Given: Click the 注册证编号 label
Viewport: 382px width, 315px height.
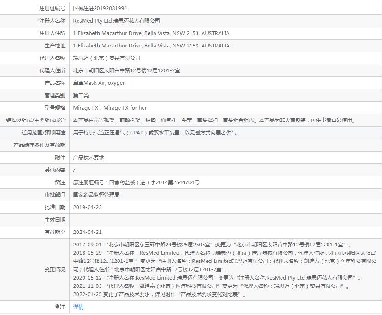Looking at the screenshot, I should (52, 8).
